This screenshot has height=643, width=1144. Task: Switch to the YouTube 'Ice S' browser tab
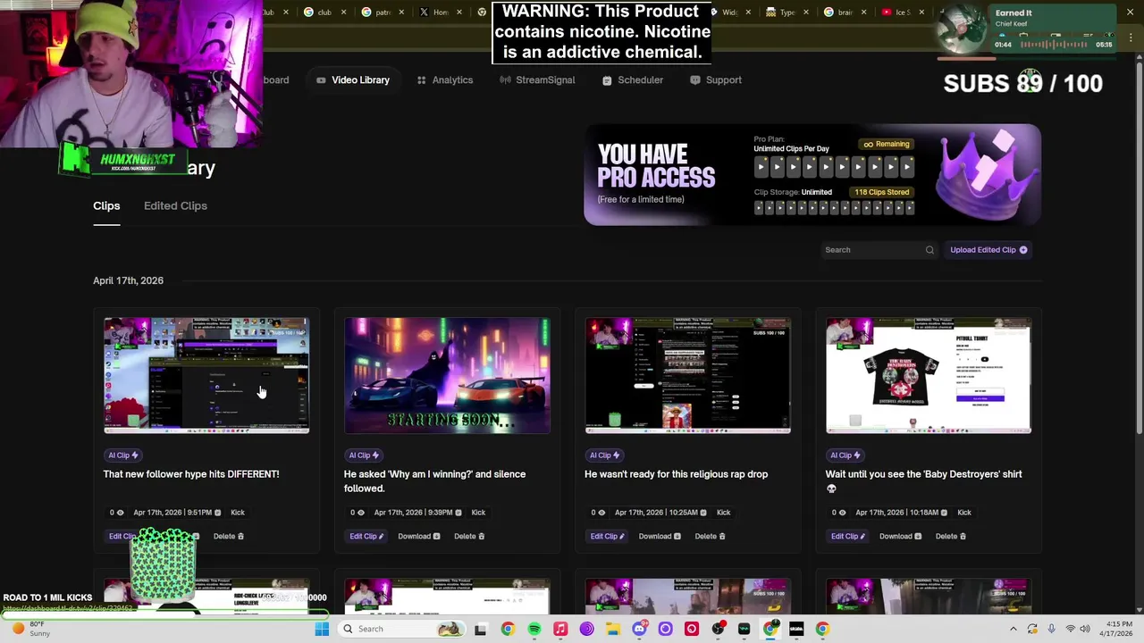pyautogui.click(x=897, y=13)
